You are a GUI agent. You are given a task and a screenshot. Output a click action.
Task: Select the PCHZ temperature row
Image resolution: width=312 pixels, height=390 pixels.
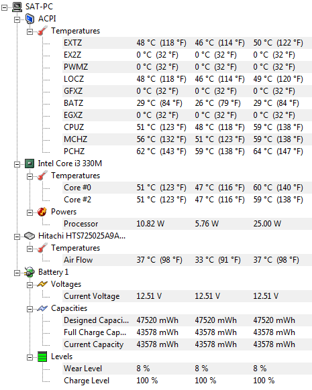(187, 151)
